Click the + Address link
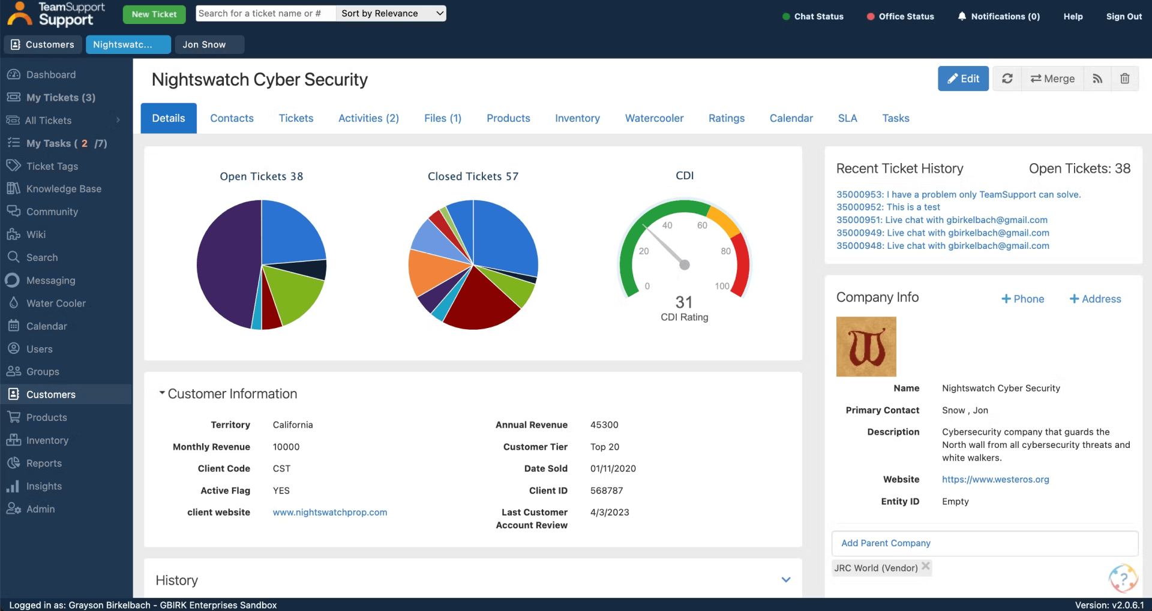This screenshot has height=611, width=1152. (1095, 299)
